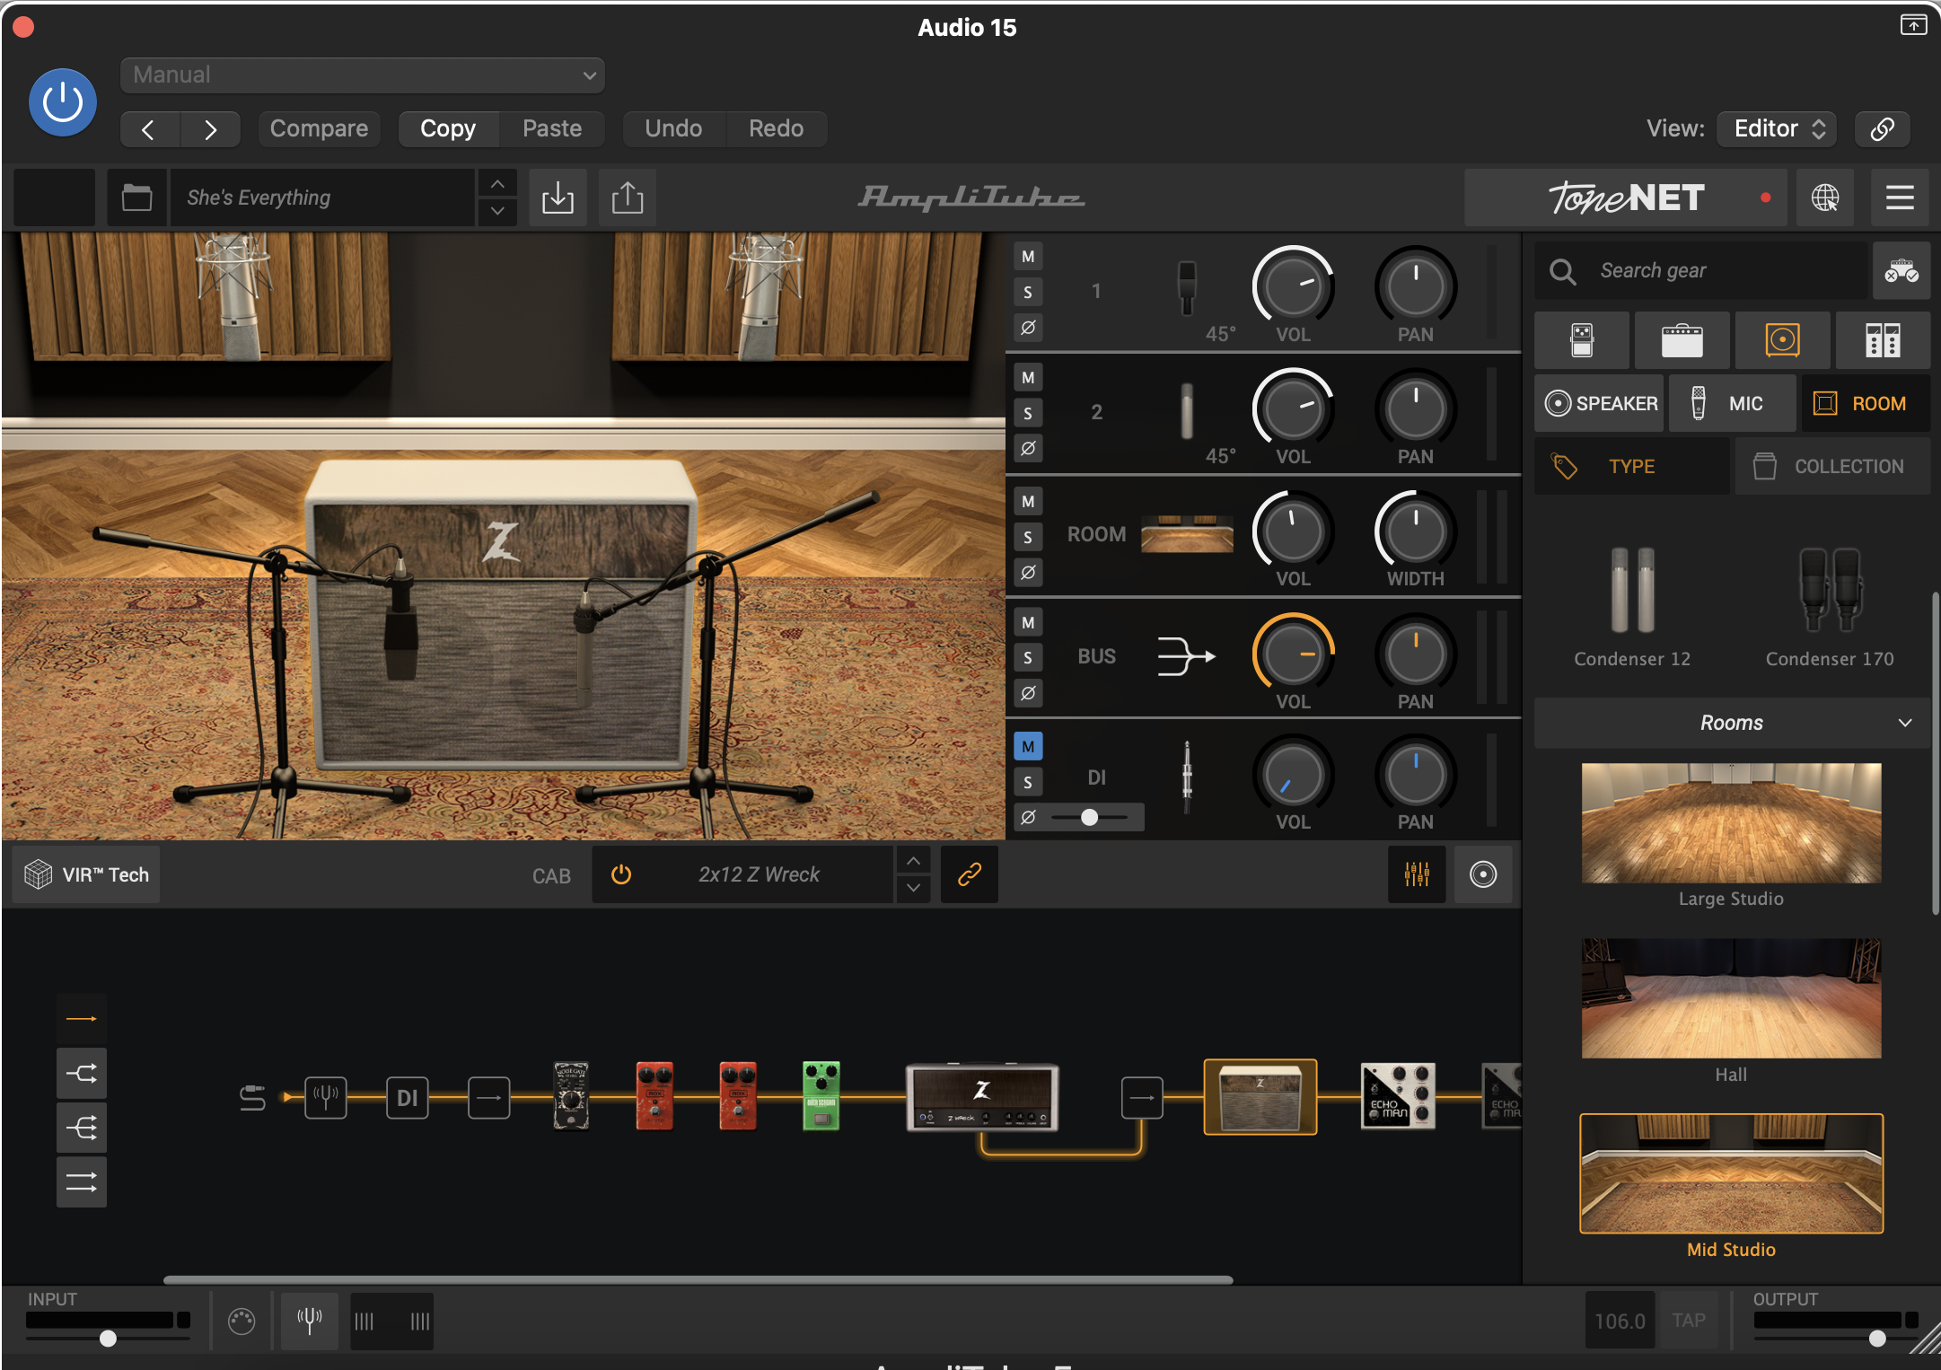
Task: Open the tuner in the bottom bar
Action: (310, 1321)
